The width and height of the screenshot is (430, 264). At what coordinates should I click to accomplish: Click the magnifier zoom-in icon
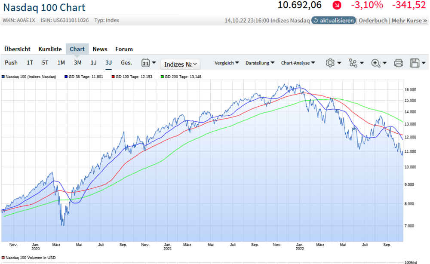(x=375, y=63)
